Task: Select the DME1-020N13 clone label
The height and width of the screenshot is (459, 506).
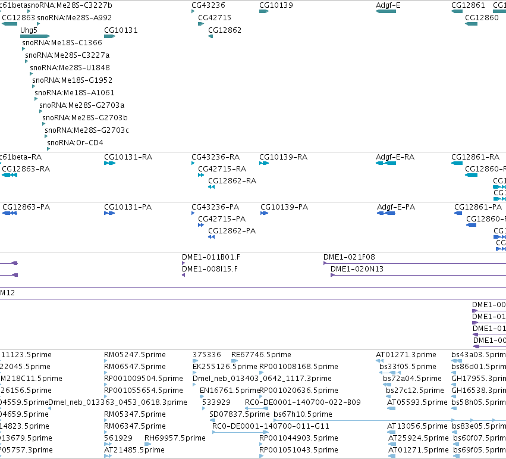Action: pos(357,270)
